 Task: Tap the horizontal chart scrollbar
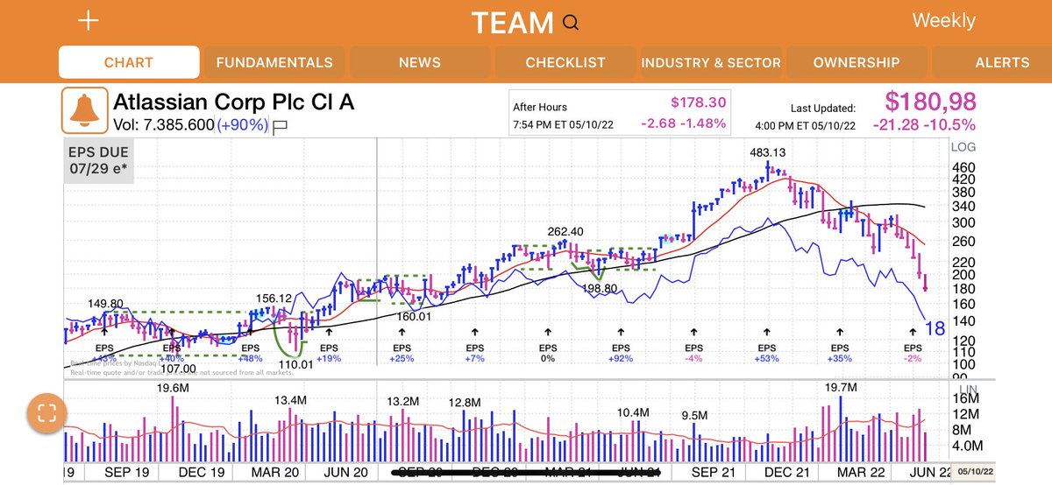[x=526, y=473]
